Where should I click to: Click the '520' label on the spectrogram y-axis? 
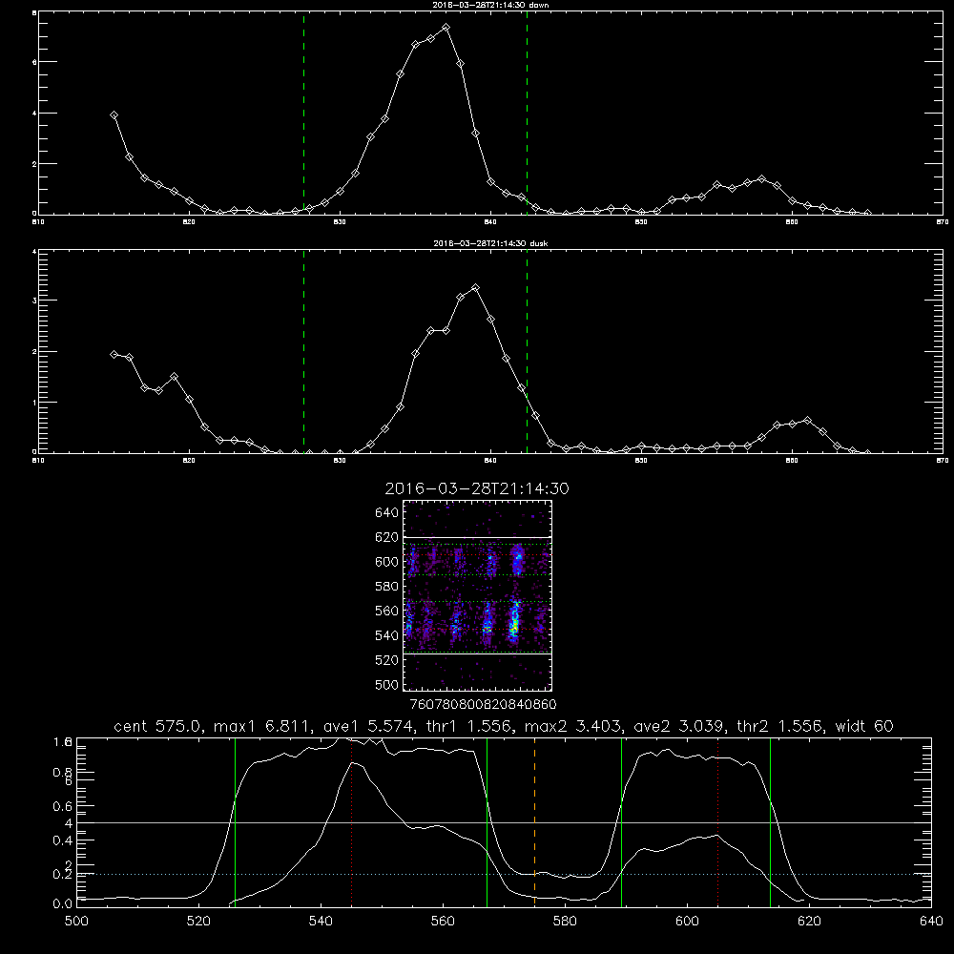click(387, 659)
